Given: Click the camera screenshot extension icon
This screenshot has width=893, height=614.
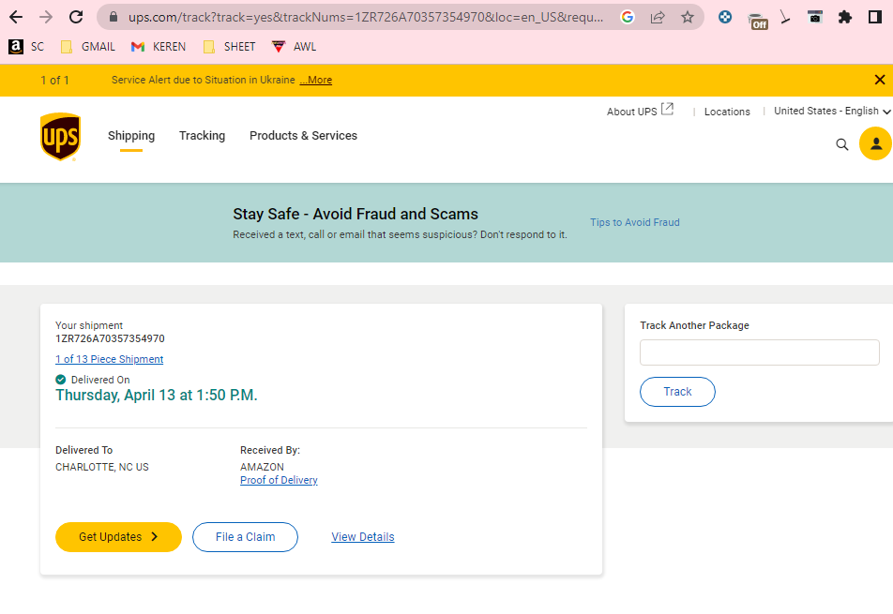Looking at the screenshot, I should pos(815,17).
